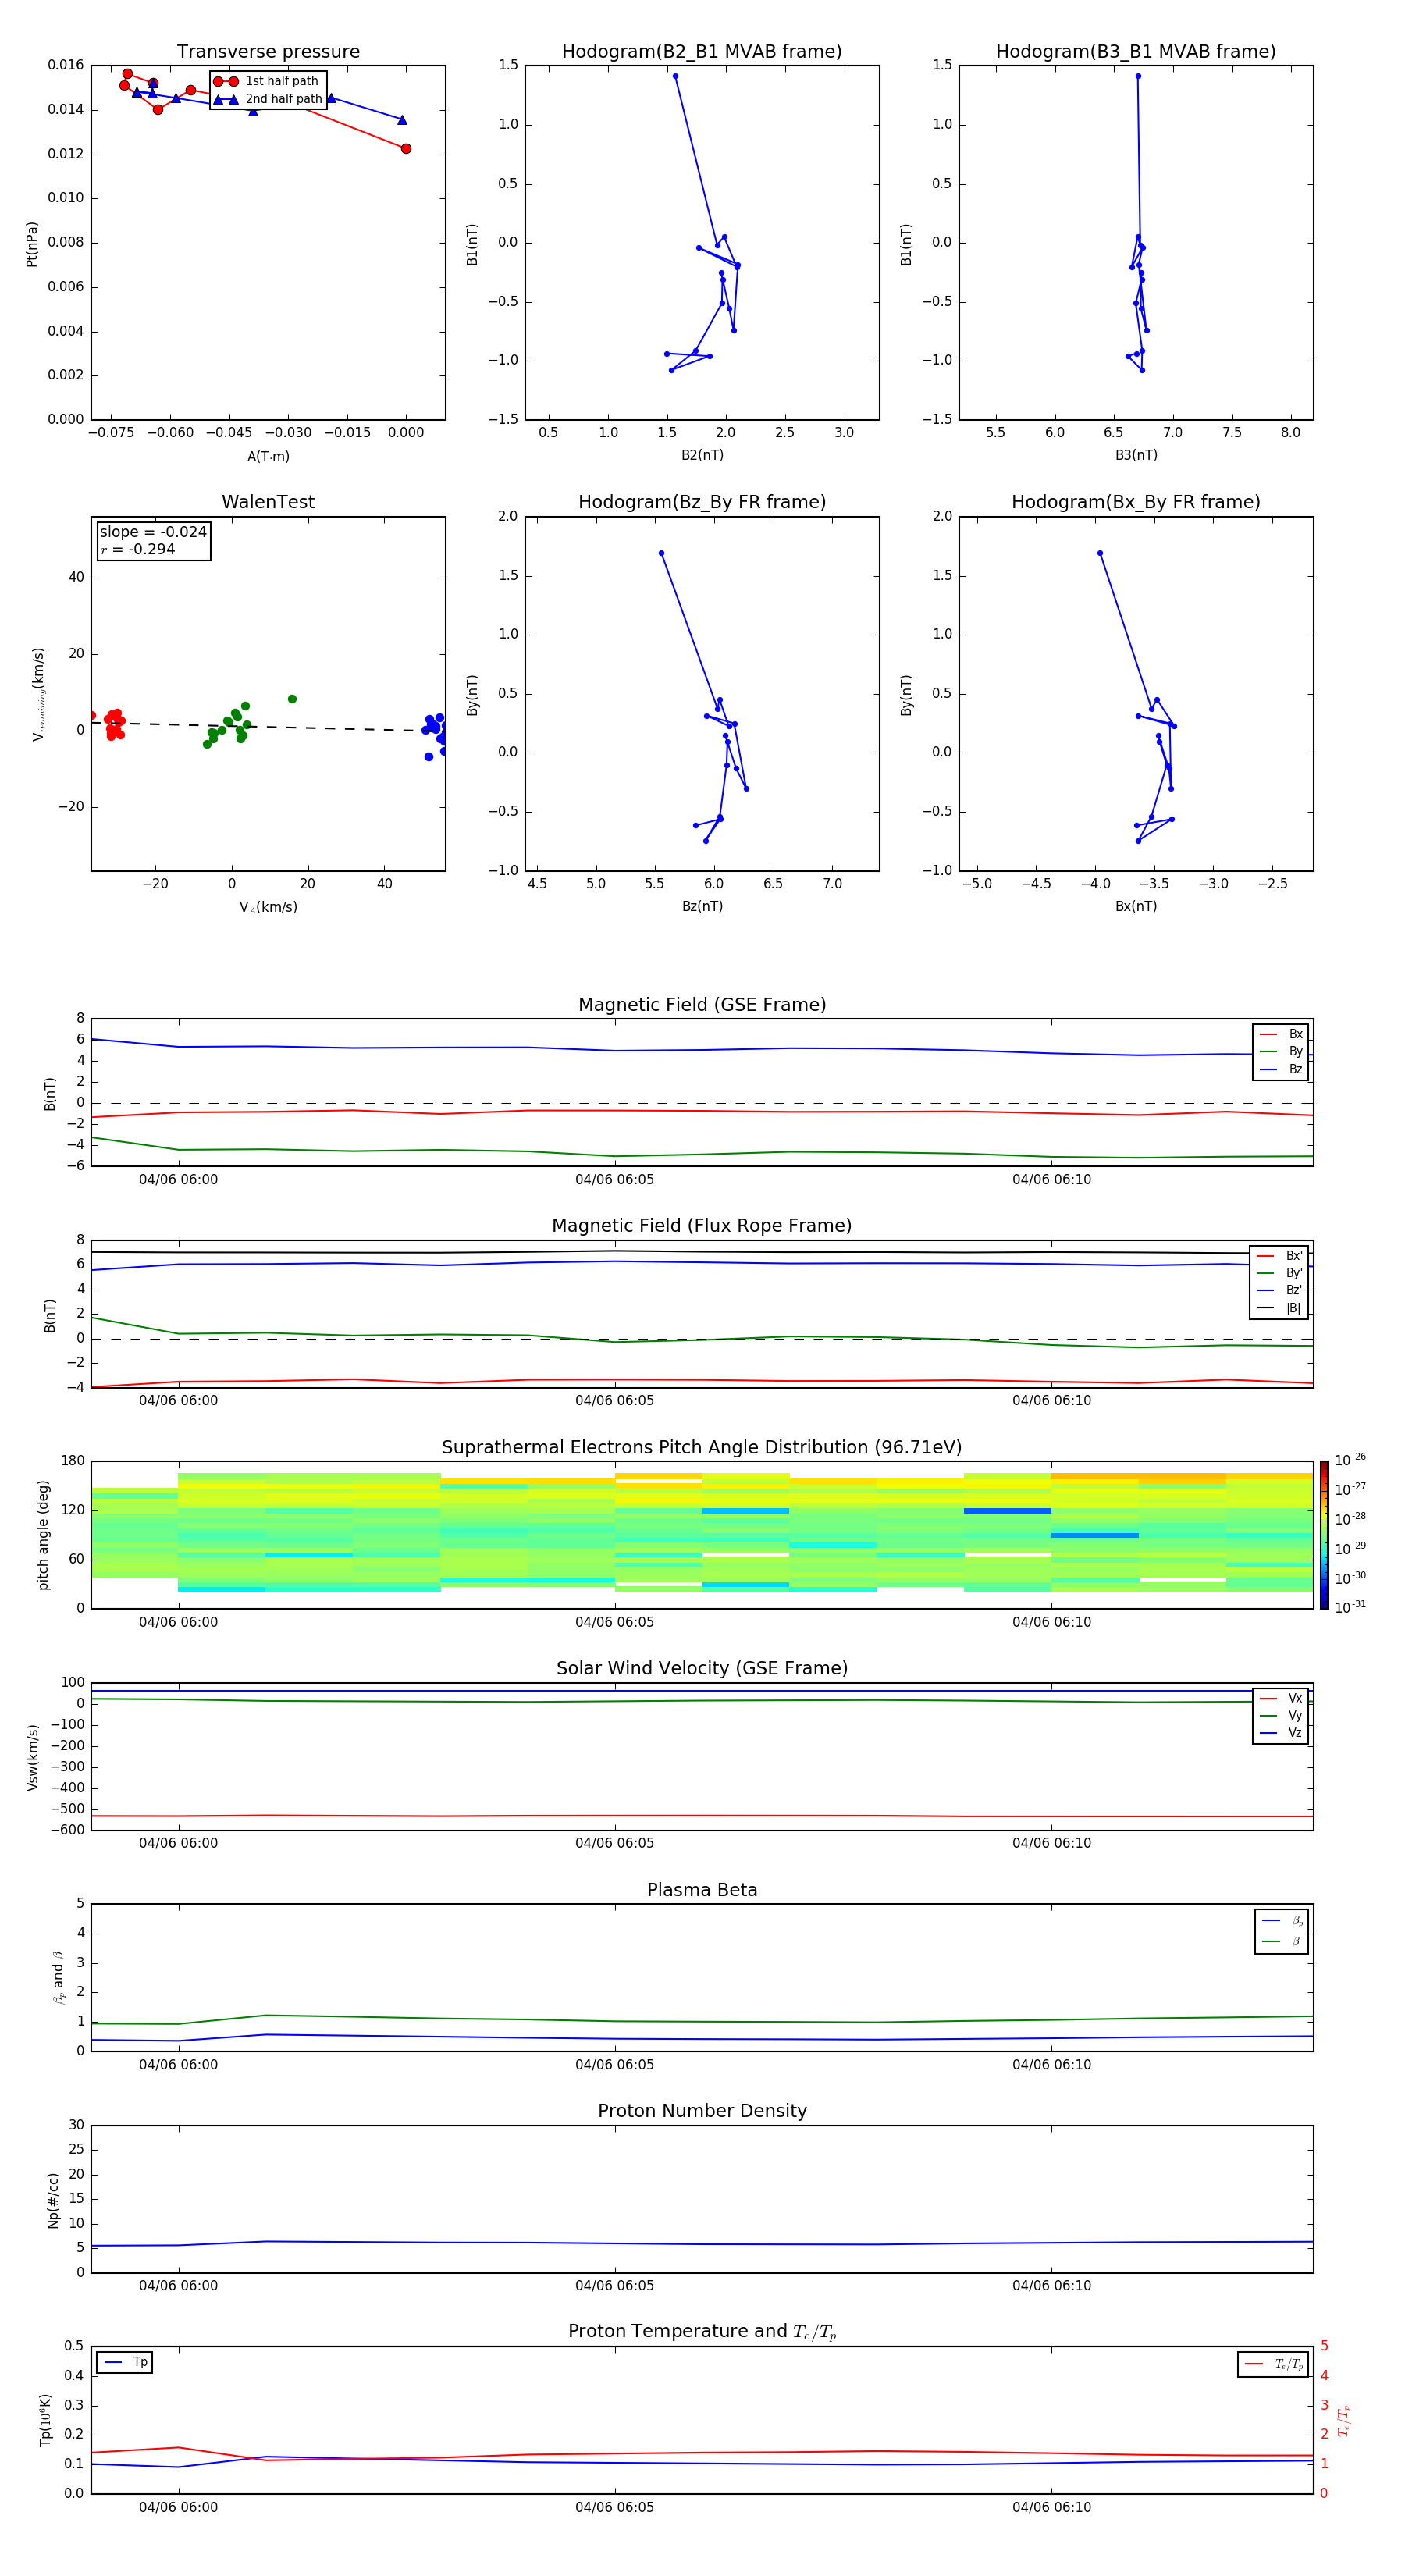Click the "Transverse pressure" plot title

pos(268,52)
